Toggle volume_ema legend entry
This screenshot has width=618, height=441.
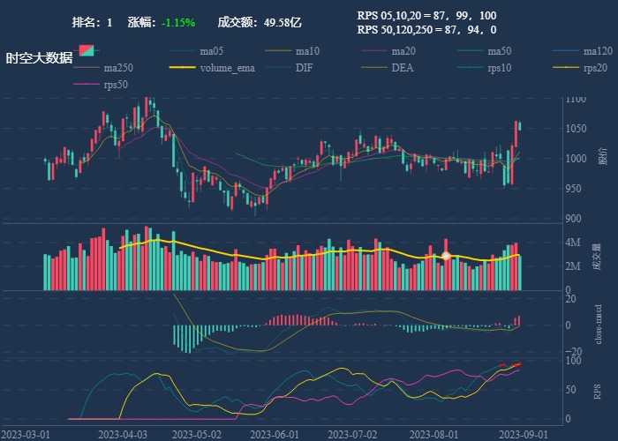point(209,68)
